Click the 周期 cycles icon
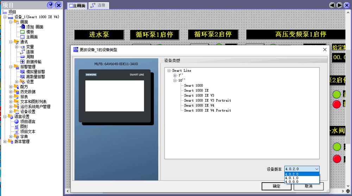This screenshot has height=196, width=352. coord(23,57)
